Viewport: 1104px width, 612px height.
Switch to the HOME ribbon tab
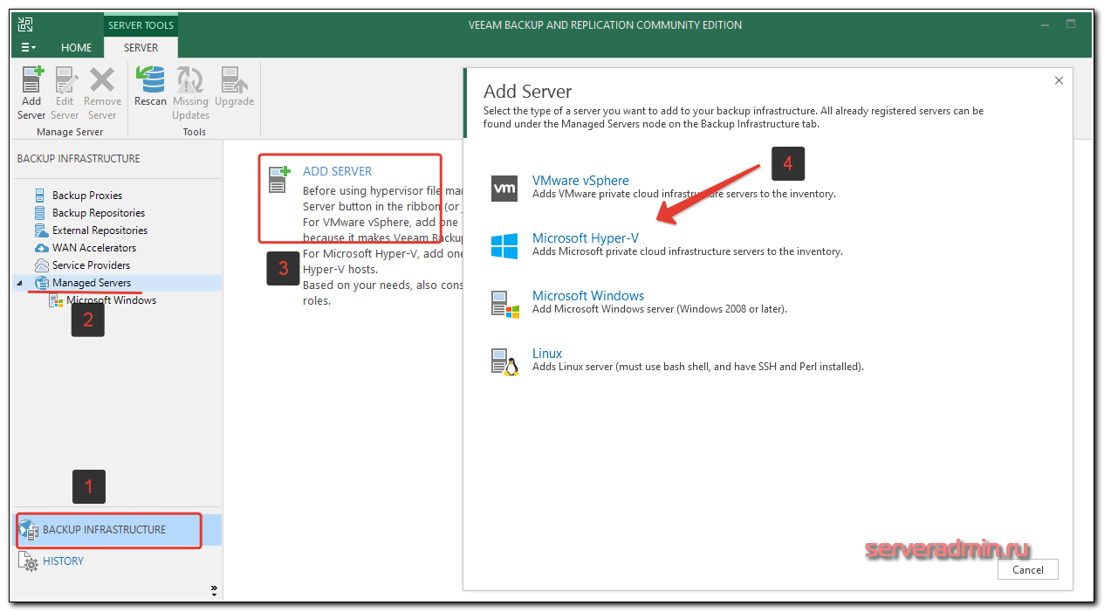tap(77, 48)
